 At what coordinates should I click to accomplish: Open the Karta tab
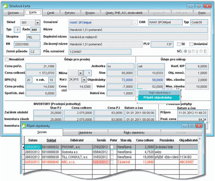tap(33, 12)
